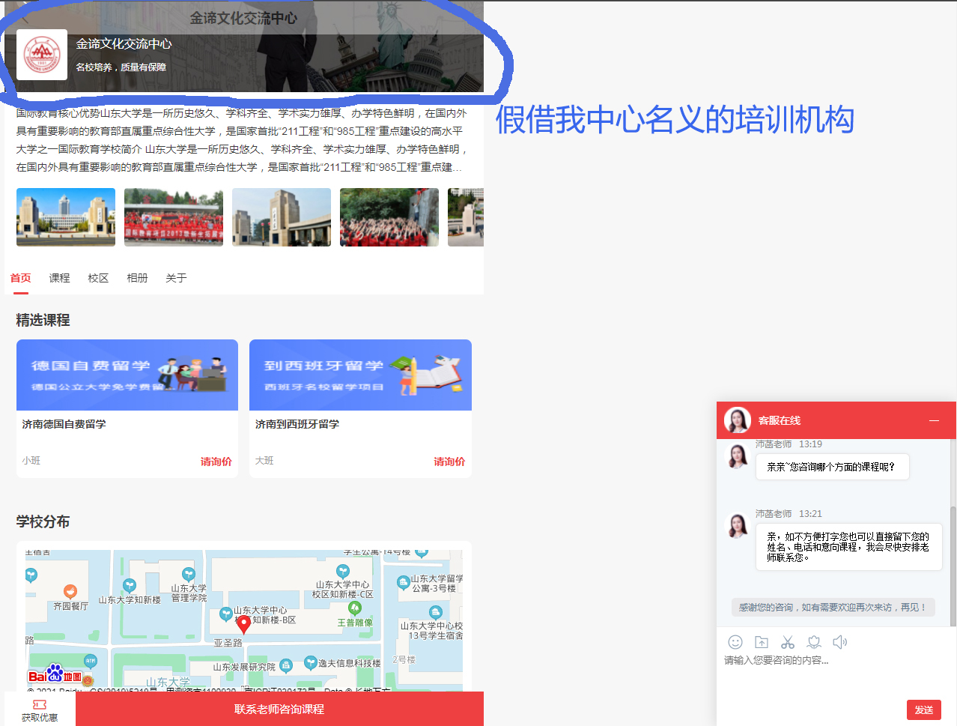This screenshot has width=957, height=726.
Task: Click the 德国自费留学 course banner
Action: (127, 375)
